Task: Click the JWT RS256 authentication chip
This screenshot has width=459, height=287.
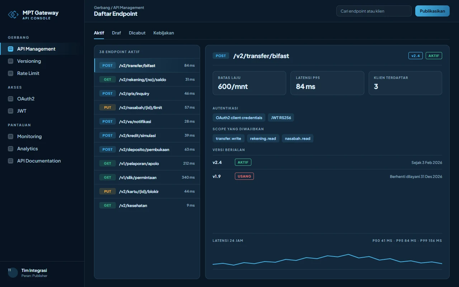Action: [x=281, y=118]
